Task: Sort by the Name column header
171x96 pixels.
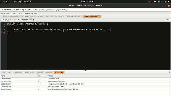Action: click(x=19, y=76)
